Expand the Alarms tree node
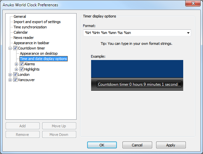Image resolution: width=203 pixels, height=154 pixels. coord(17,64)
